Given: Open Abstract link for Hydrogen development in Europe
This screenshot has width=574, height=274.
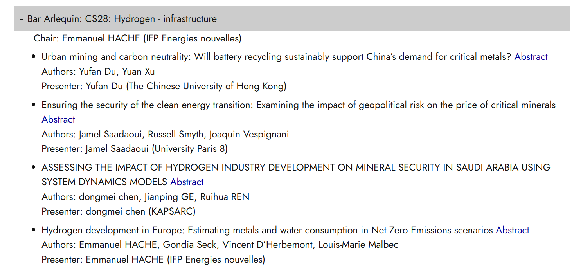Looking at the screenshot, I should pos(513,230).
